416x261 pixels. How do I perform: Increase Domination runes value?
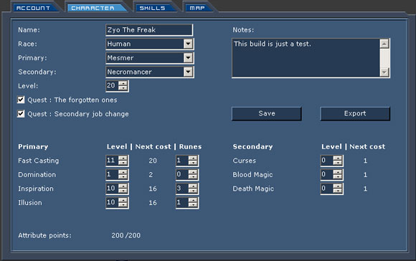pyautogui.click(x=193, y=172)
